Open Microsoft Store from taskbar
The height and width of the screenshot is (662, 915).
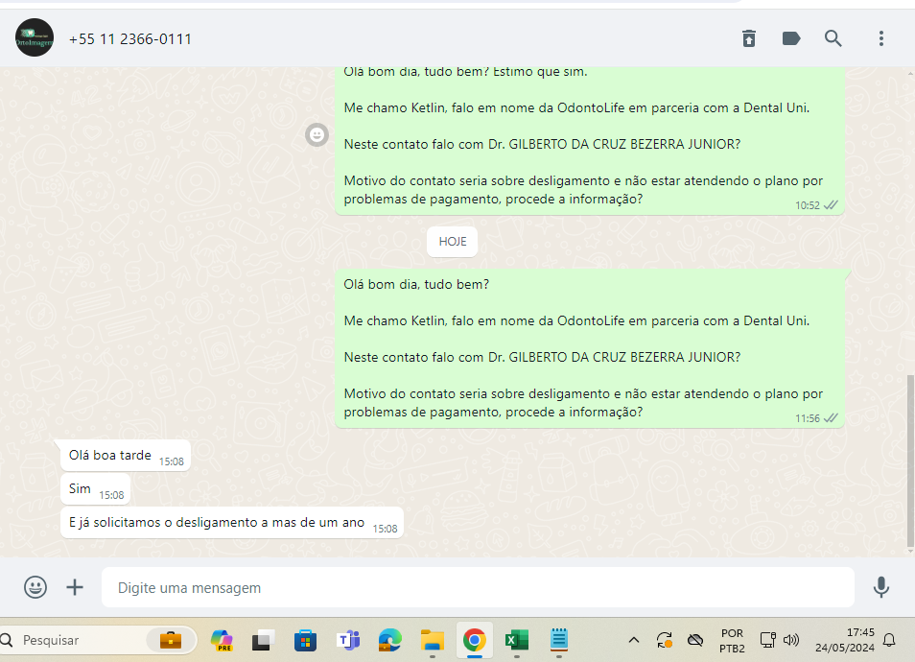point(305,640)
